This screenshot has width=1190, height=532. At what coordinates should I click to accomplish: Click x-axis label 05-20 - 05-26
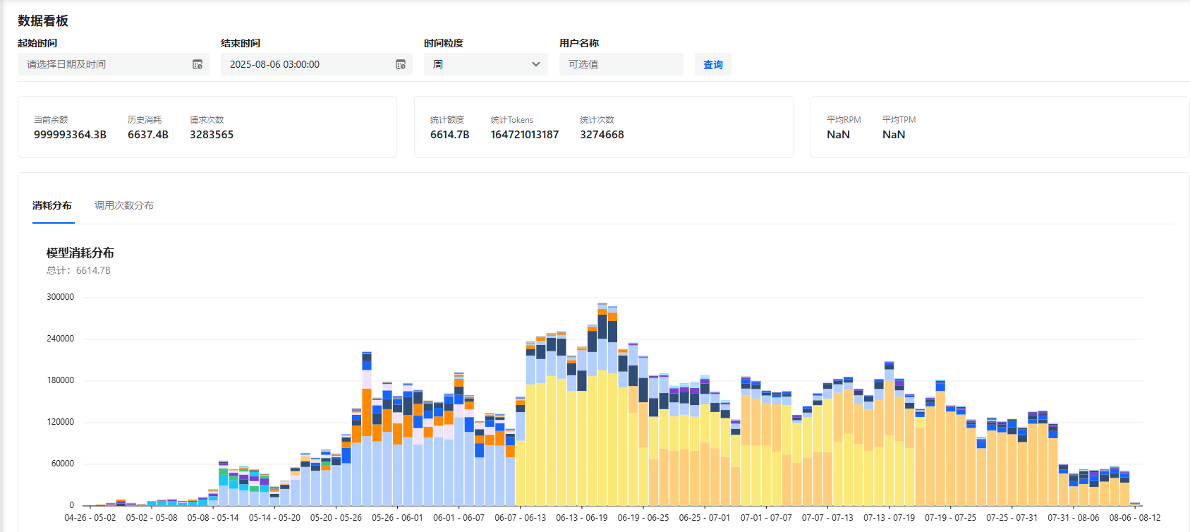336,517
